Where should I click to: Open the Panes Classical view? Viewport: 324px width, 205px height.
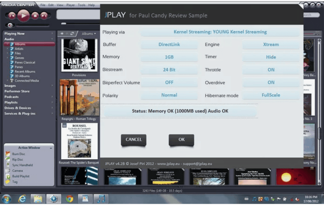pyautogui.click(x=25, y=62)
